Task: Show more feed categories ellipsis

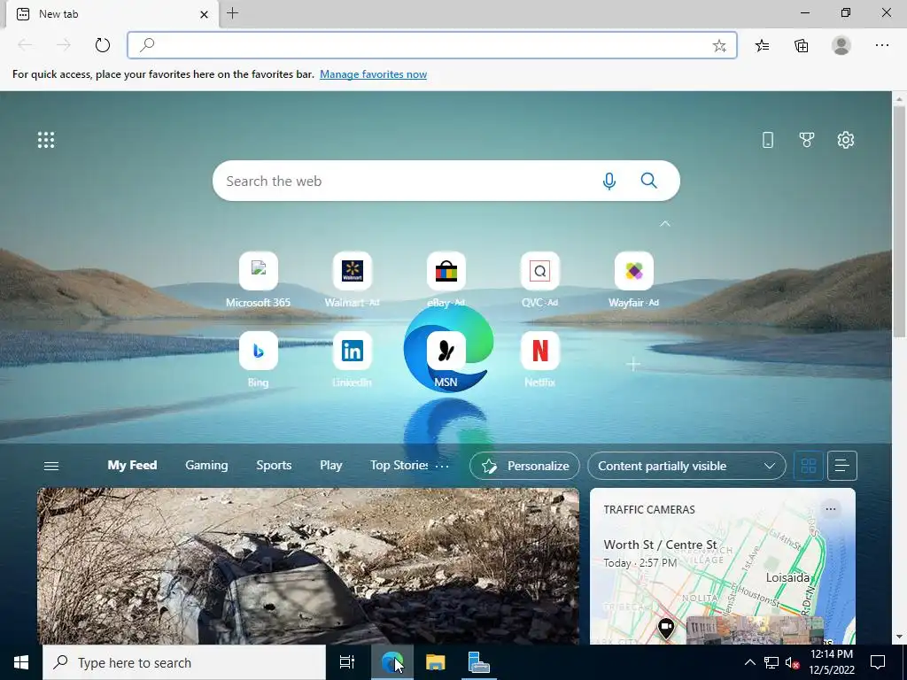Action: click(442, 466)
